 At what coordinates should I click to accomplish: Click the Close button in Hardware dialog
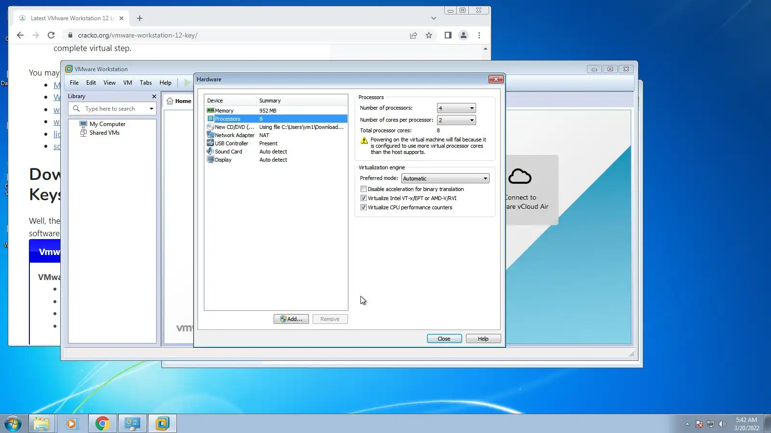click(x=444, y=339)
